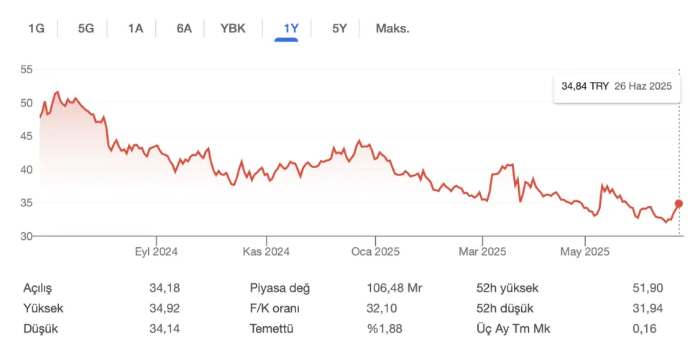Viewport: 690px width, 347px height.
Task: Click the Oca 2025 axis label
Action: pos(375,252)
